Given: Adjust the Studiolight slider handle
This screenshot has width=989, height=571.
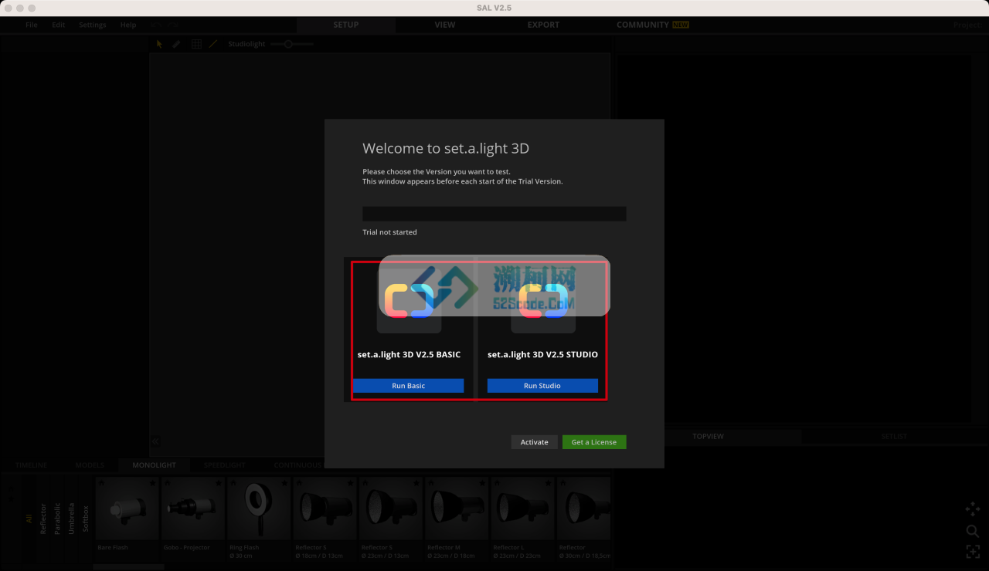Looking at the screenshot, I should pos(288,44).
